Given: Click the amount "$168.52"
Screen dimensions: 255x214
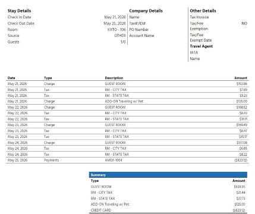Looking at the screenshot, I should pyautogui.click(x=242, y=107).
